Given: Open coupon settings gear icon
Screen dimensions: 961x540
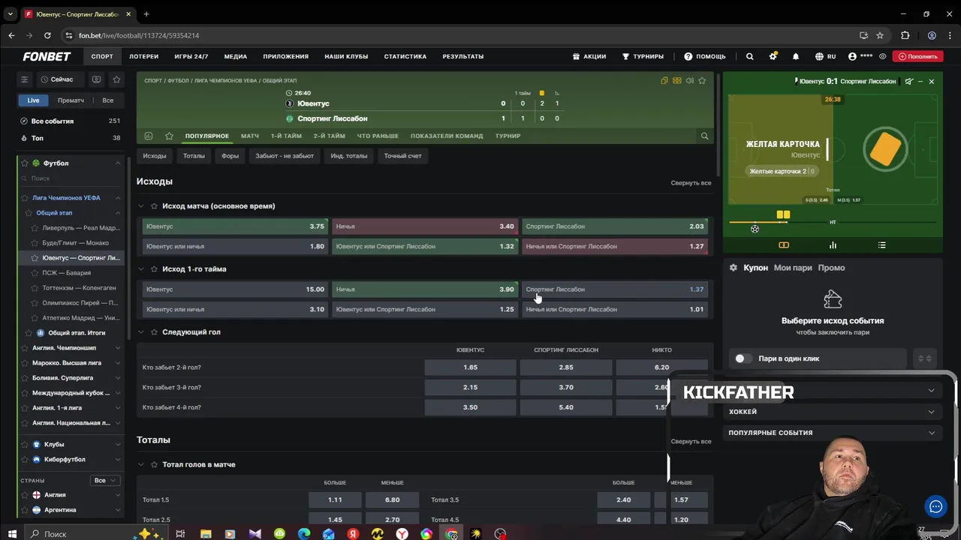Looking at the screenshot, I should 734,268.
